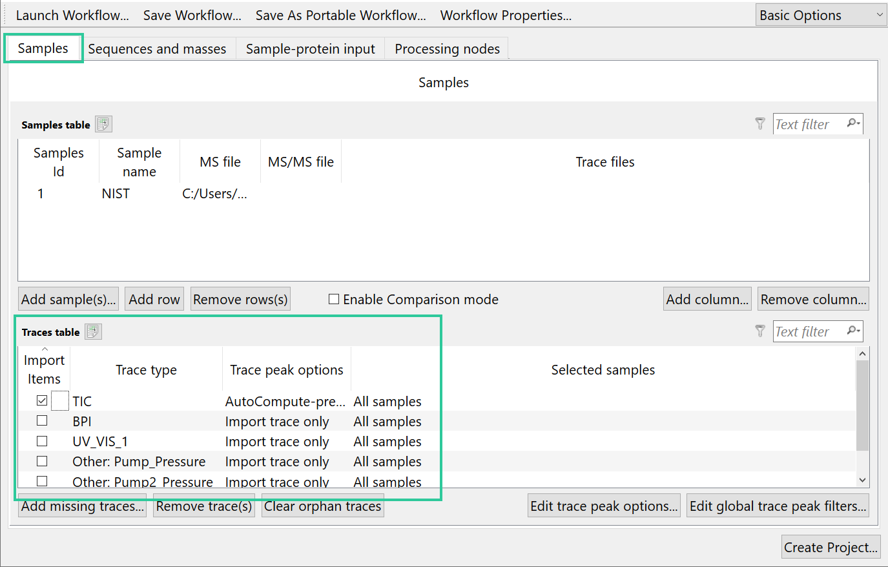Select the Processing nodes tab
This screenshot has width=888, height=567.
point(447,49)
